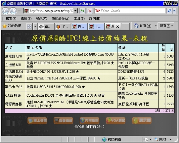This screenshot has height=143, width=179.
Task: Open the 工具(T) menu
Action: tap(79, 18)
